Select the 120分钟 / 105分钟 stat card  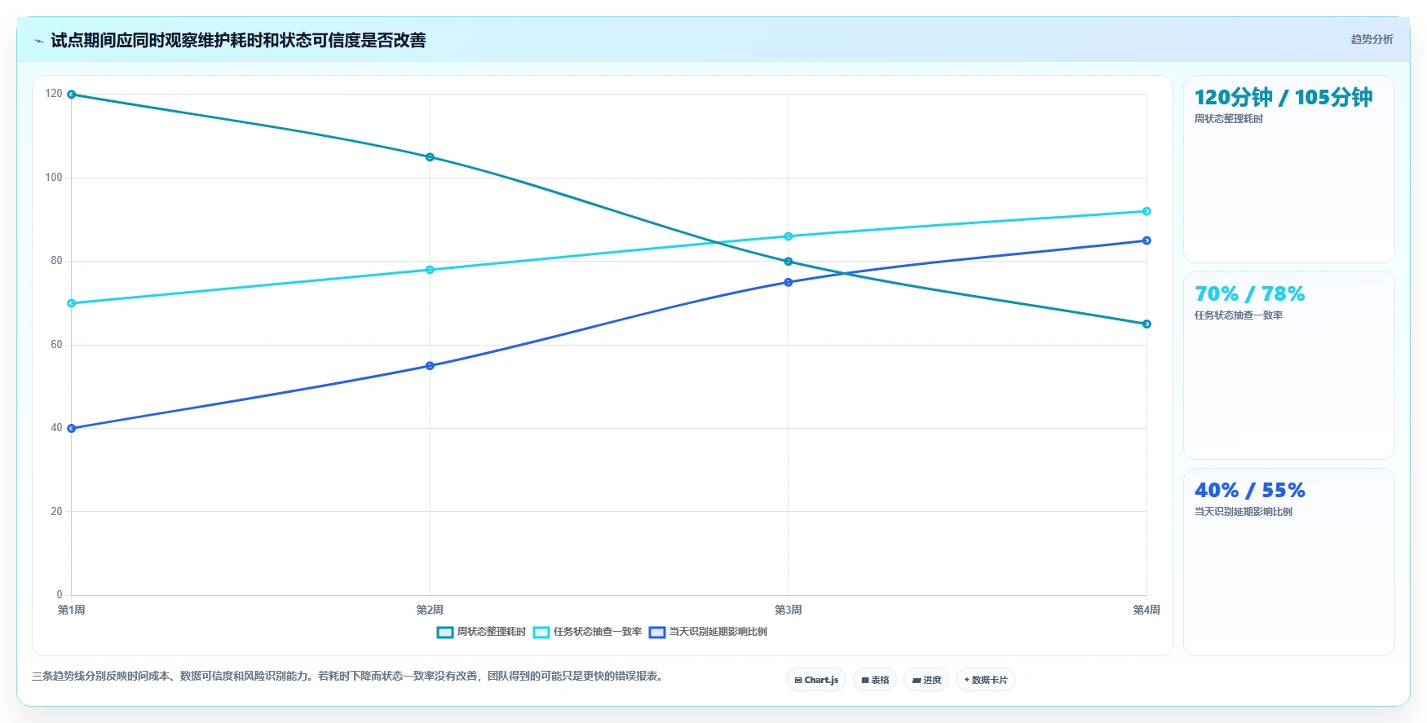tap(1288, 169)
